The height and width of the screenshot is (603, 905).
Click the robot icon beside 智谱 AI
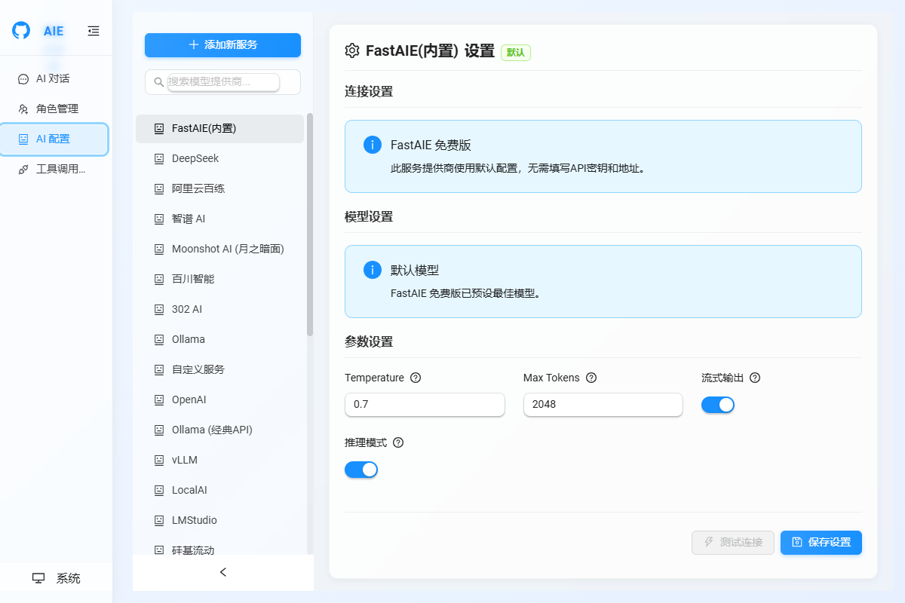tap(159, 219)
